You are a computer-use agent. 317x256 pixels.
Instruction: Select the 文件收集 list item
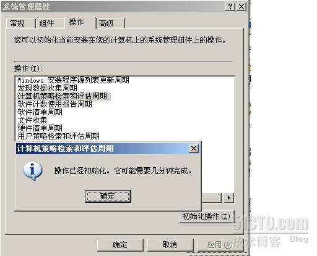(x=32, y=120)
